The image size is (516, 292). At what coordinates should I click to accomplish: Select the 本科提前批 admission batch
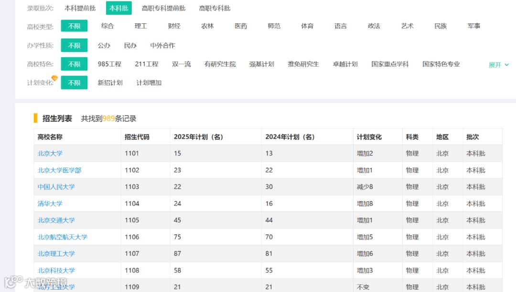pos(80,8)
